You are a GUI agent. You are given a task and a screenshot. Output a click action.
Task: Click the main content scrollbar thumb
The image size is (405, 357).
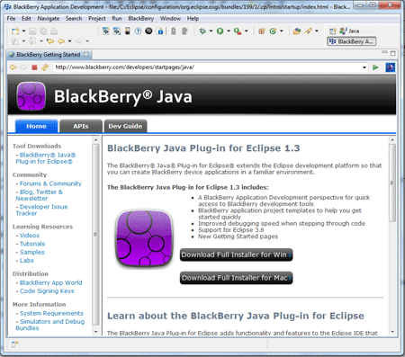click(392, 183)
